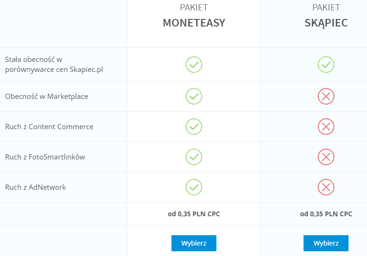Click 'Obecność w Marketplace' row label
The image size is (367, 256).
point(46,97)
